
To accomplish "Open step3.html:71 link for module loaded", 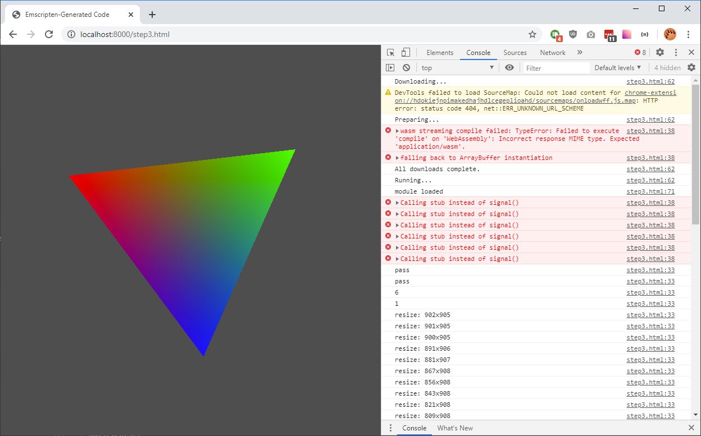I will click(x=650, y=191).
